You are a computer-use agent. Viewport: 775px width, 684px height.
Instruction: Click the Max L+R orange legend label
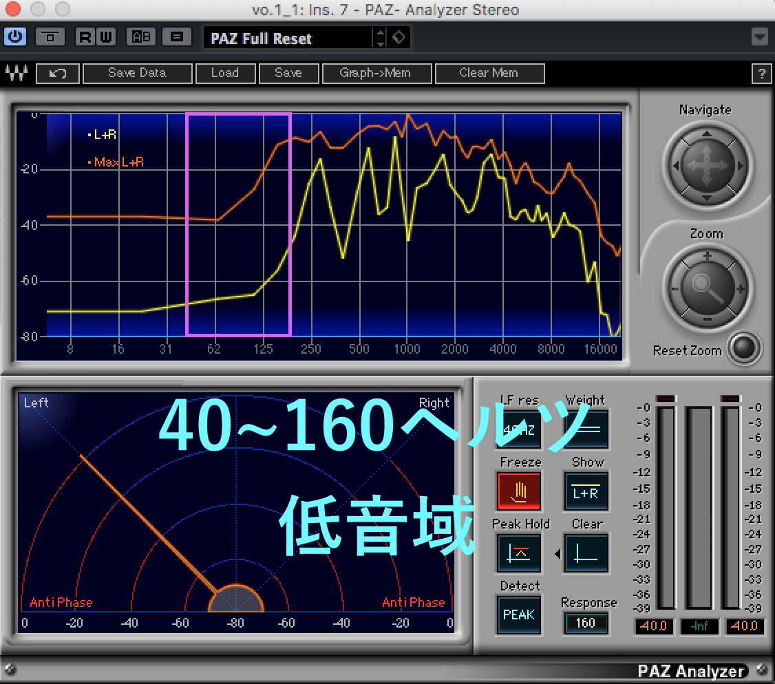[116, 162]
